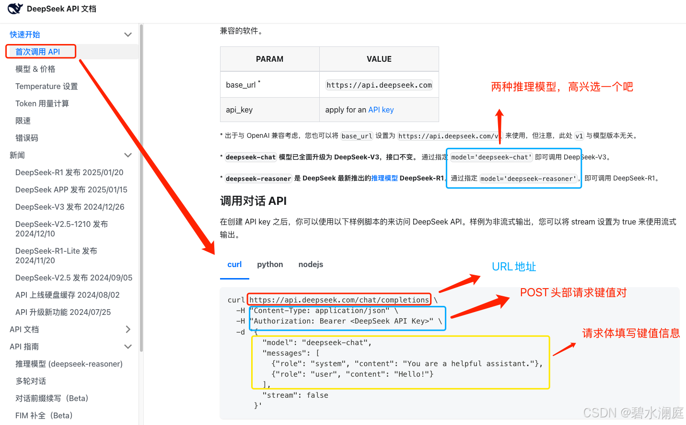Click the model='deepseek-chat' inline code
Viewport: 686px width, 425px height.
tap(491, 157)
